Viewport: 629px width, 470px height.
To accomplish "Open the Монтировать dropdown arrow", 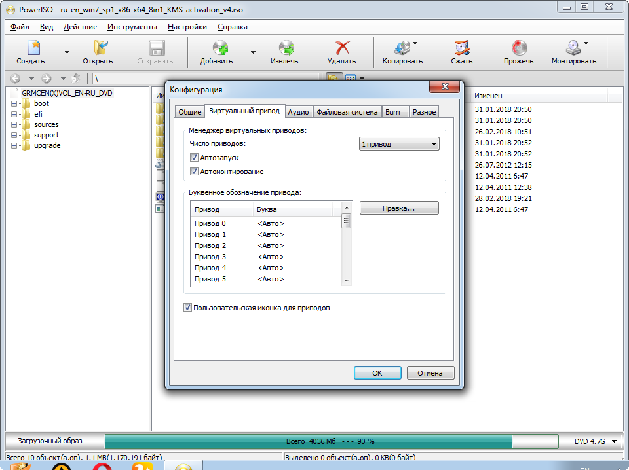I will (x=586, y=43).
